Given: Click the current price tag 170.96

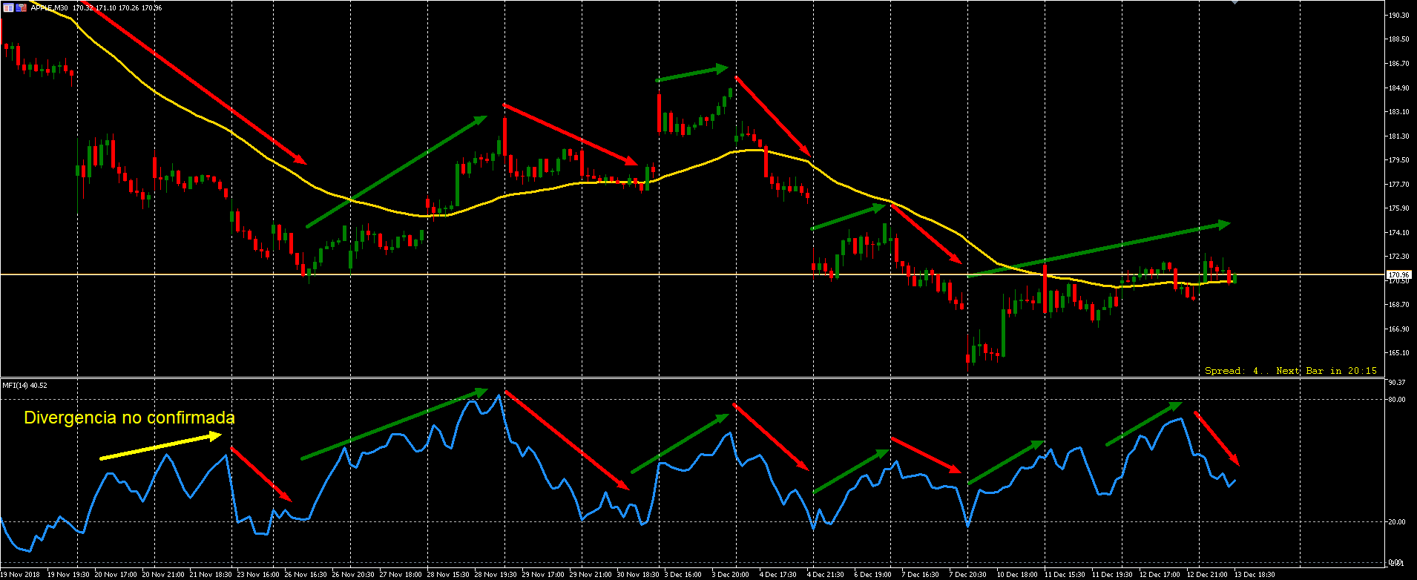Looking at the screenshot, I should coord(1398,275).
